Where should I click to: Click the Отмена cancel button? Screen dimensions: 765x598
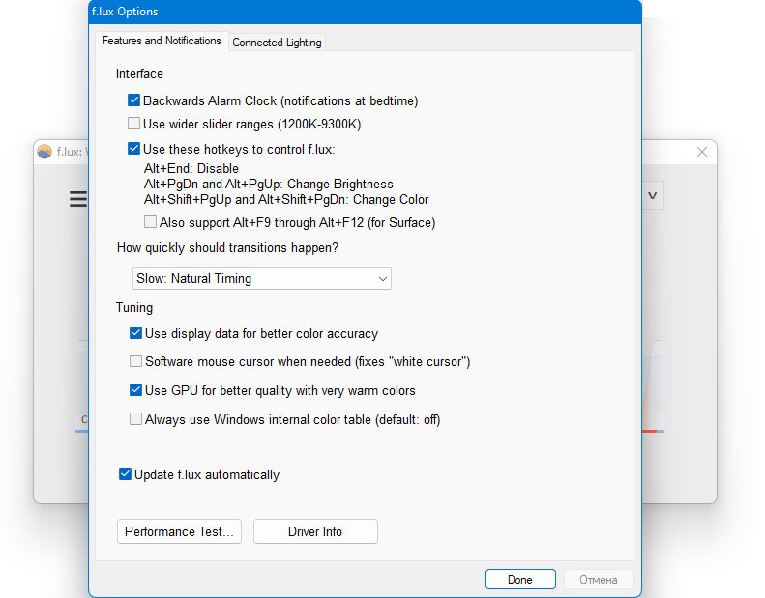tap(598, 579)
